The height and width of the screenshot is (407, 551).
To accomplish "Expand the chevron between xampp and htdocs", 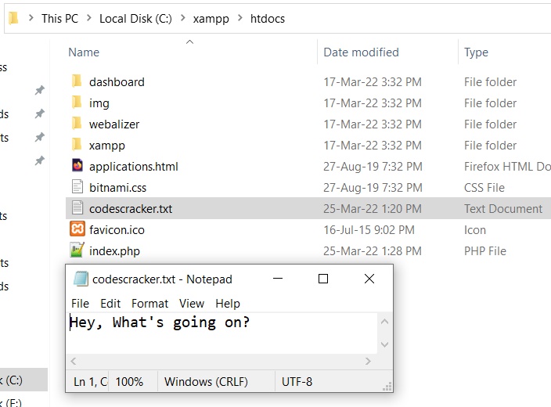I will click(x=240, y=17).
